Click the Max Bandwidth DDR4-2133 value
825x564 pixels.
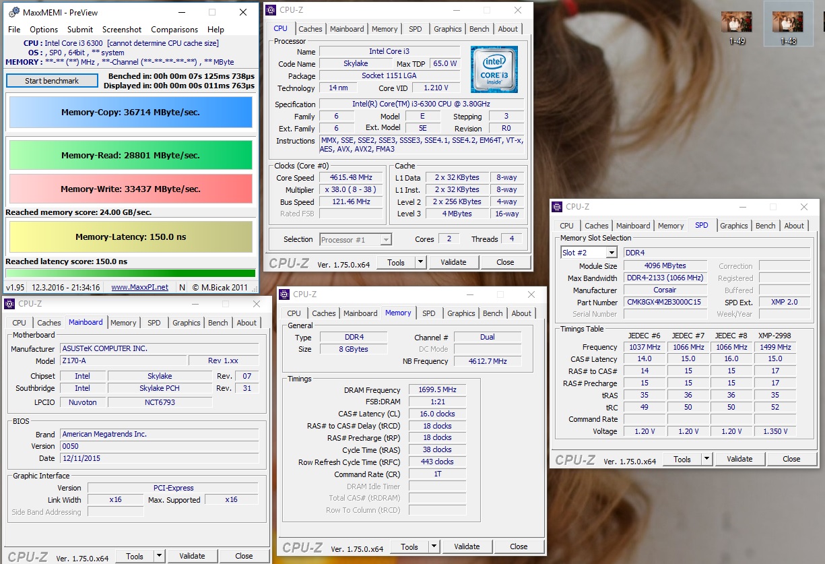[666, 278]
